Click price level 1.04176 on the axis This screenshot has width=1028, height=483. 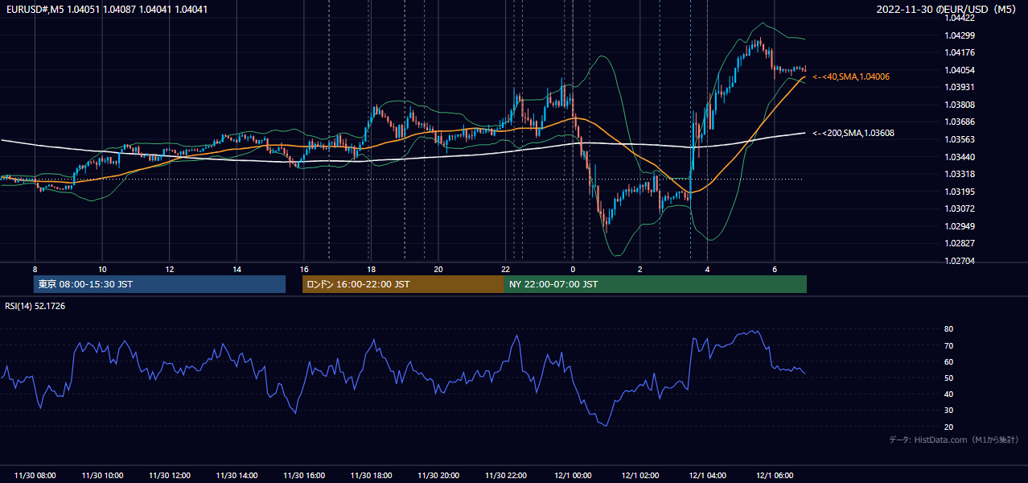(960, 52)
